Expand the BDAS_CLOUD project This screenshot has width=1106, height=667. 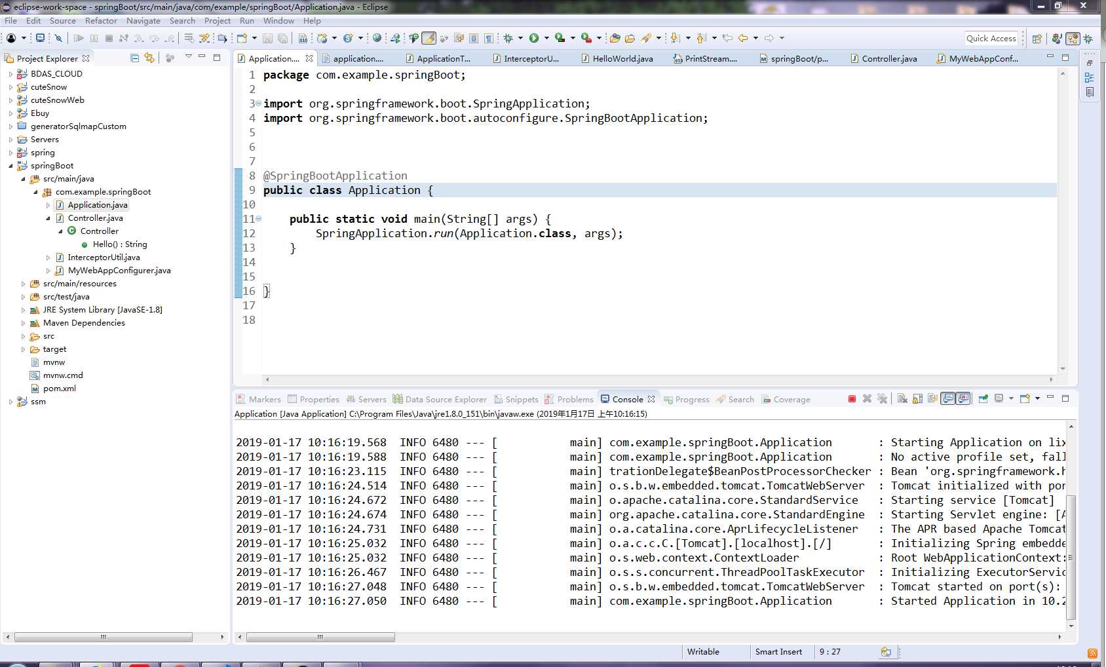10,74
